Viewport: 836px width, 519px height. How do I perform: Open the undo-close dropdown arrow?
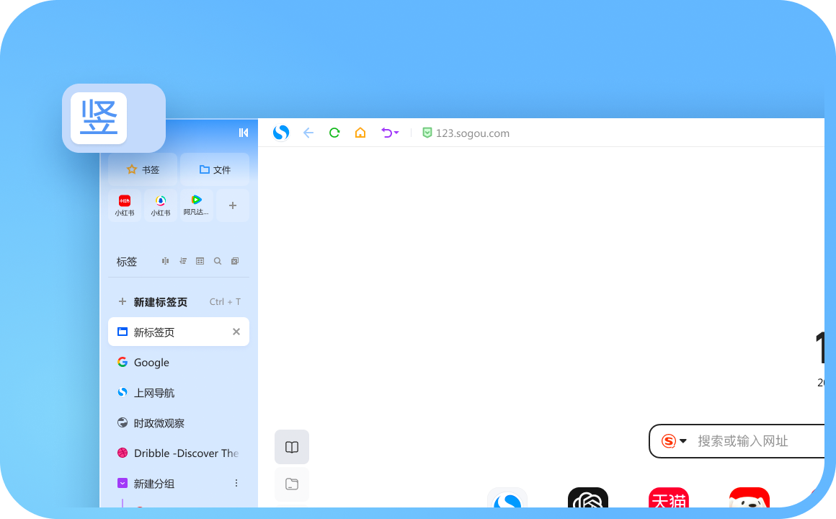pos(396,133)
